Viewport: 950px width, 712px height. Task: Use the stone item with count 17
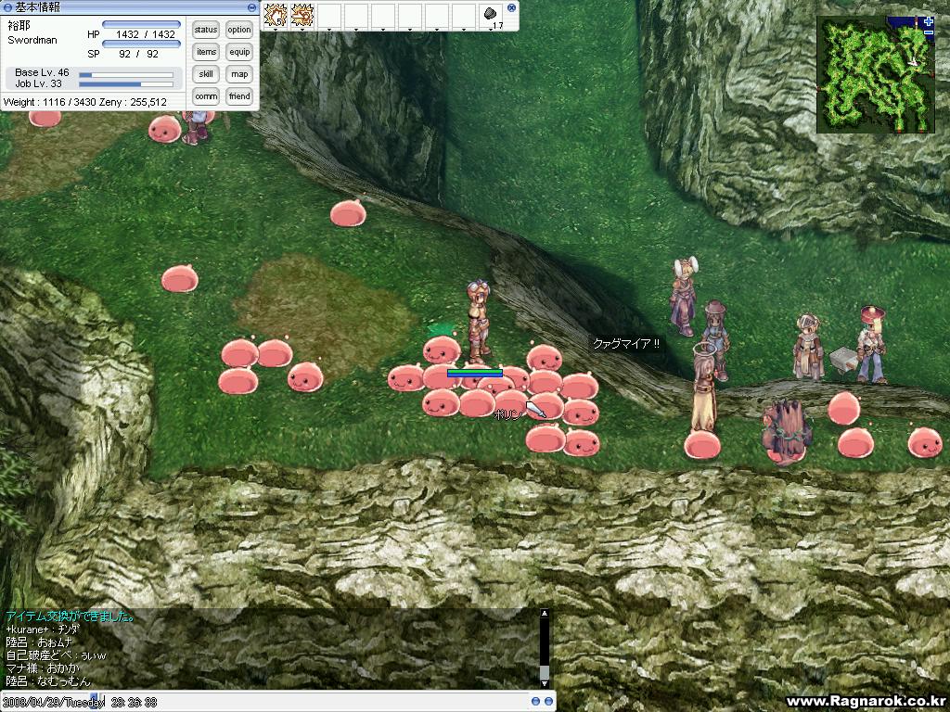pos(491,15)
